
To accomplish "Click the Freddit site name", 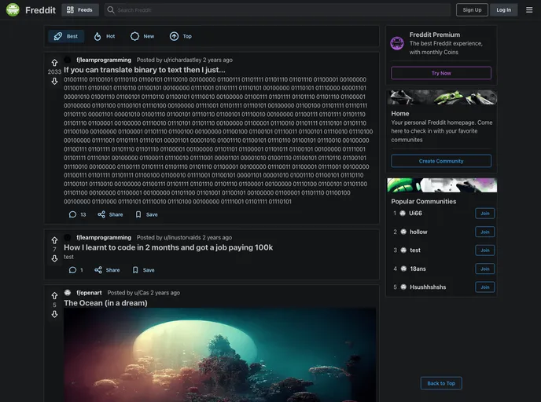I will click(x=40, y=10).
